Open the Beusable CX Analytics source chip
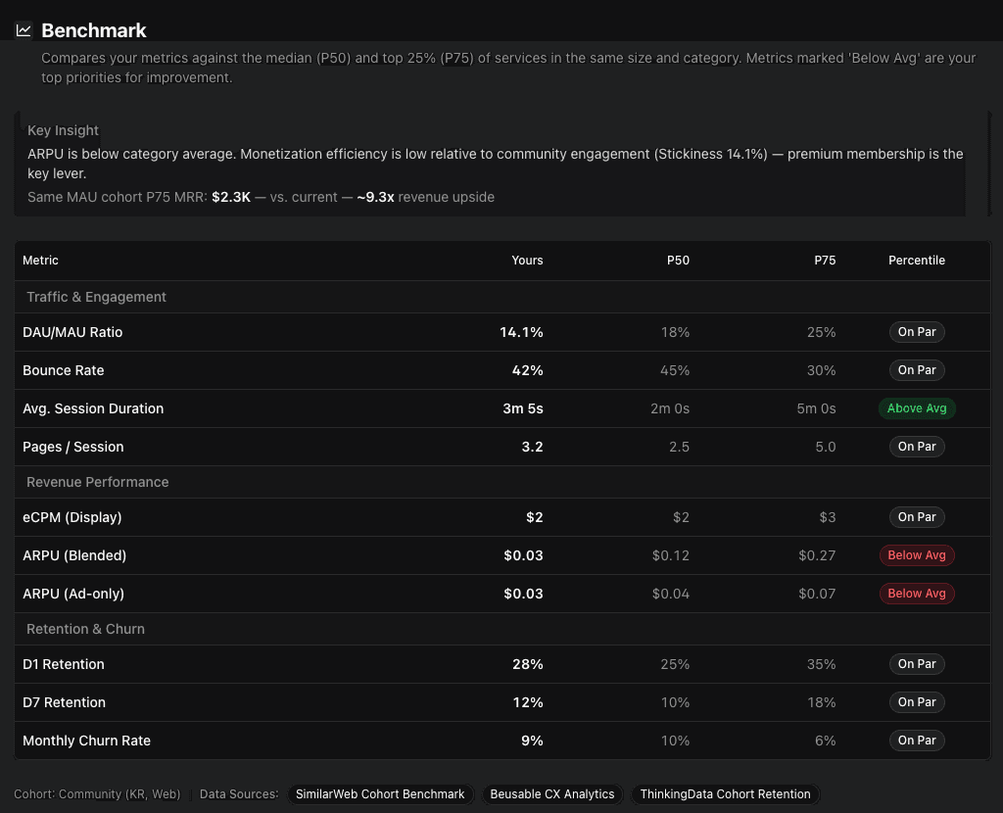This screenshot has width=1003, height=813. click(552, 794)
